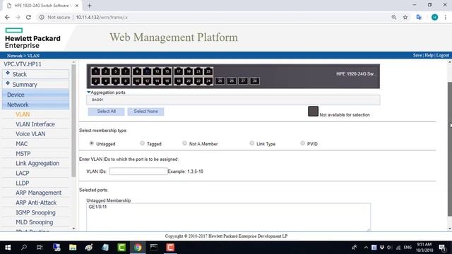Collapse the Device navigation group
The image size is (452, 254).
[35, 95]
